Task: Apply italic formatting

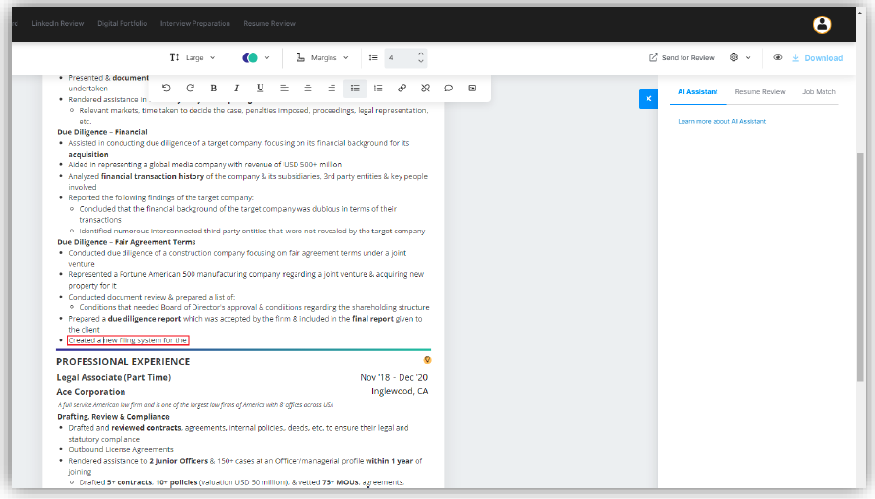Action: click(237, 88)
